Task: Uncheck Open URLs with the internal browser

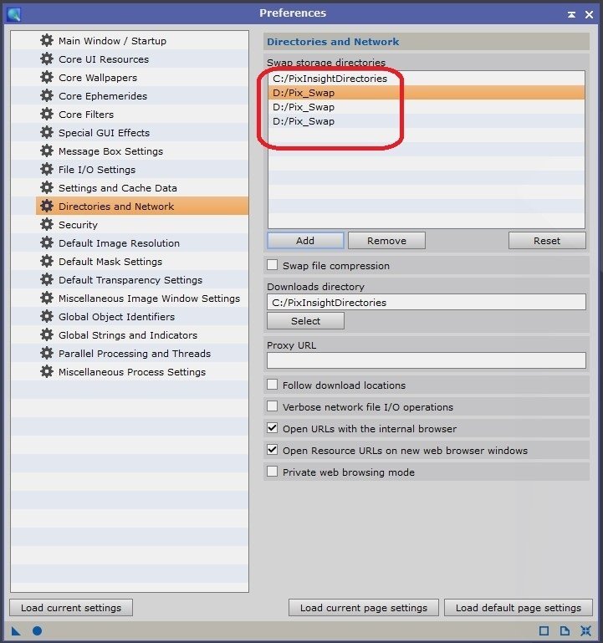Action: click(273, 428)
